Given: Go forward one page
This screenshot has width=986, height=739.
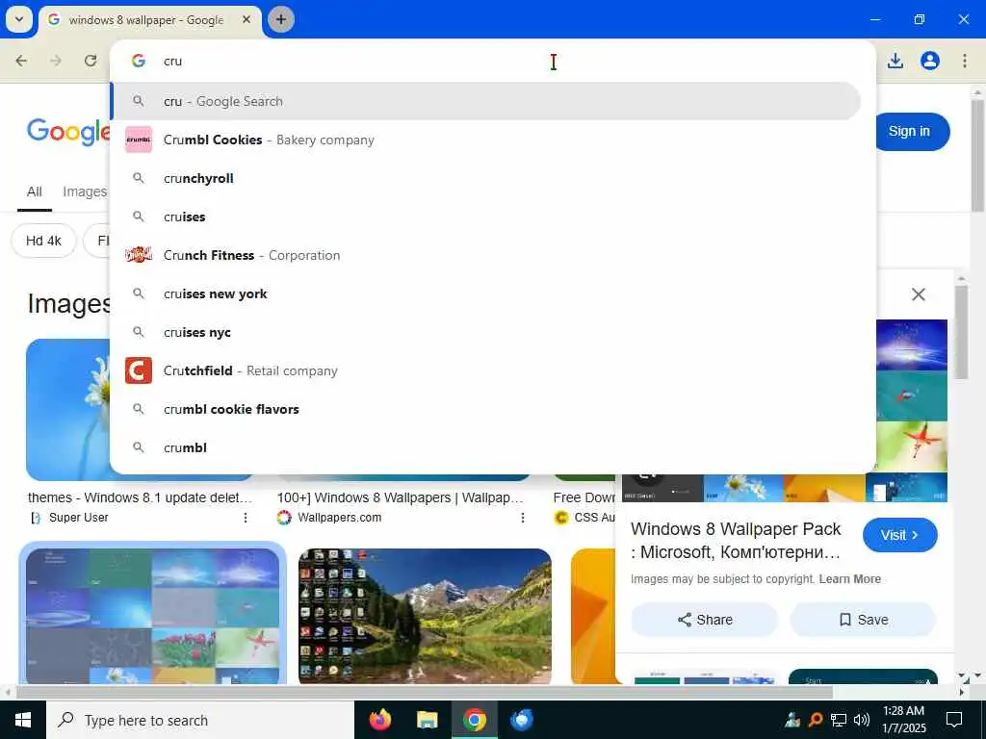Looking at the screenshot, I should pyautogui.click(x=56, y=61).
